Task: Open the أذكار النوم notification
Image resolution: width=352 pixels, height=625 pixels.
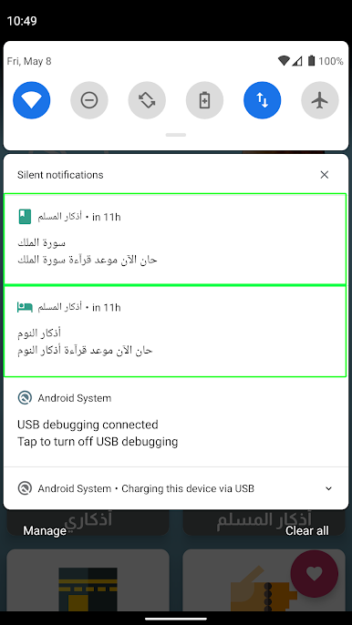Action: tap(175, 331)
